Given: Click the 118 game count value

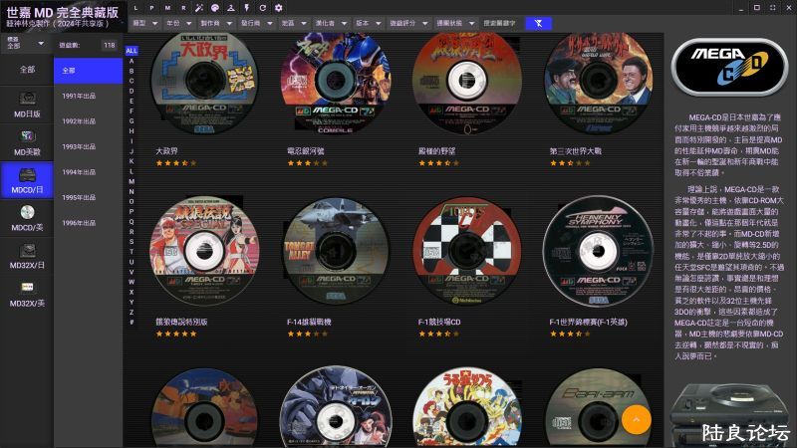Looking at the screenshot, I should click(110, 45).
